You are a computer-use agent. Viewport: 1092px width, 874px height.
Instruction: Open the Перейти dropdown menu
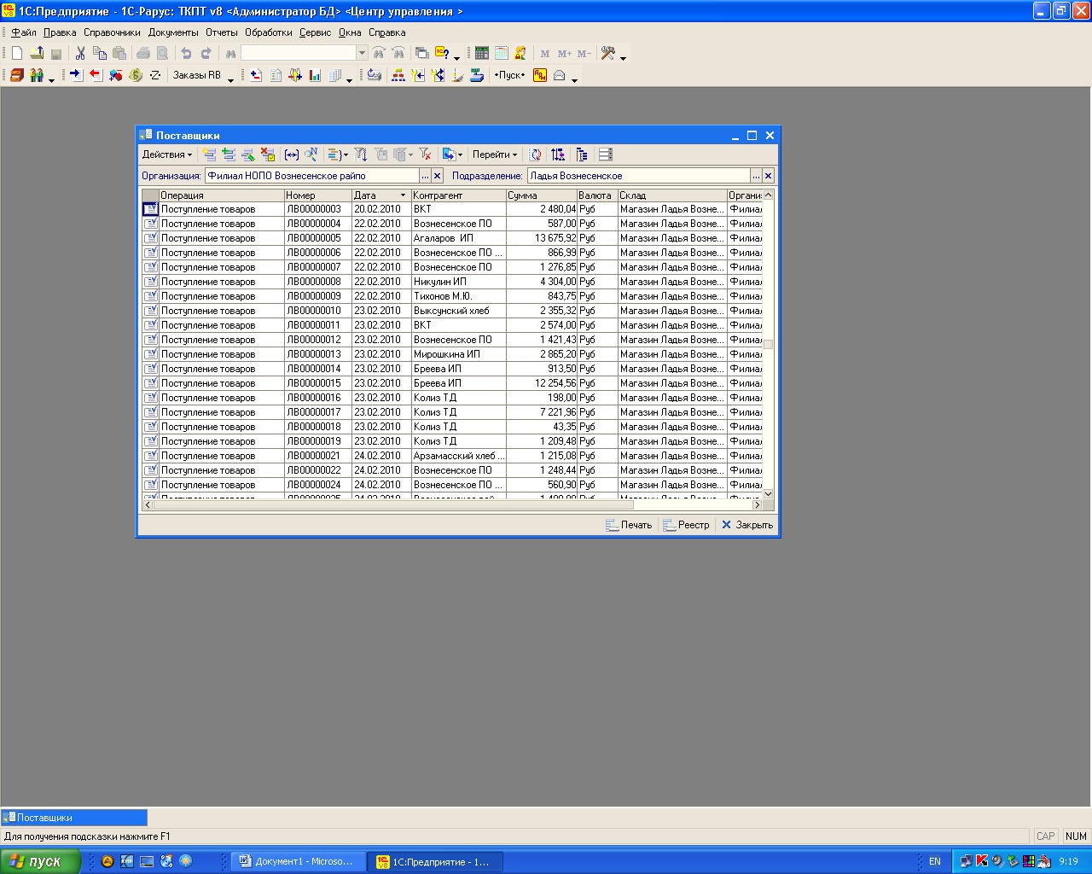pos(495,154)
